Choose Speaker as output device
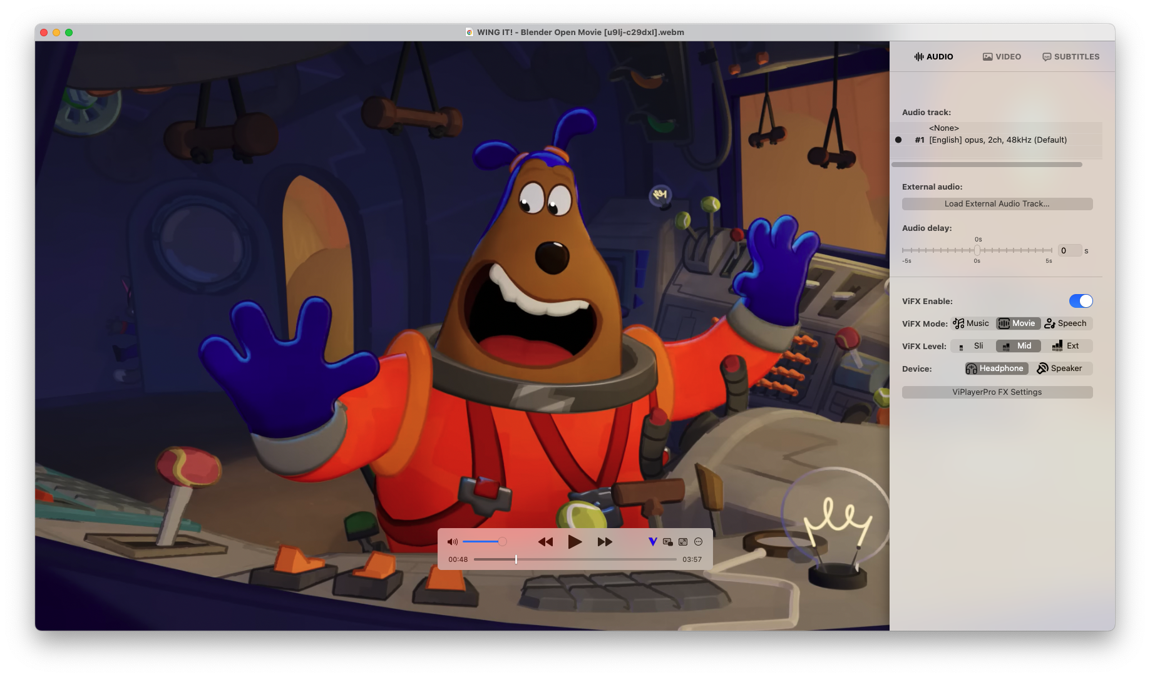The width and height of the screenshot is (1150, 677). [x=1060, y=369]
